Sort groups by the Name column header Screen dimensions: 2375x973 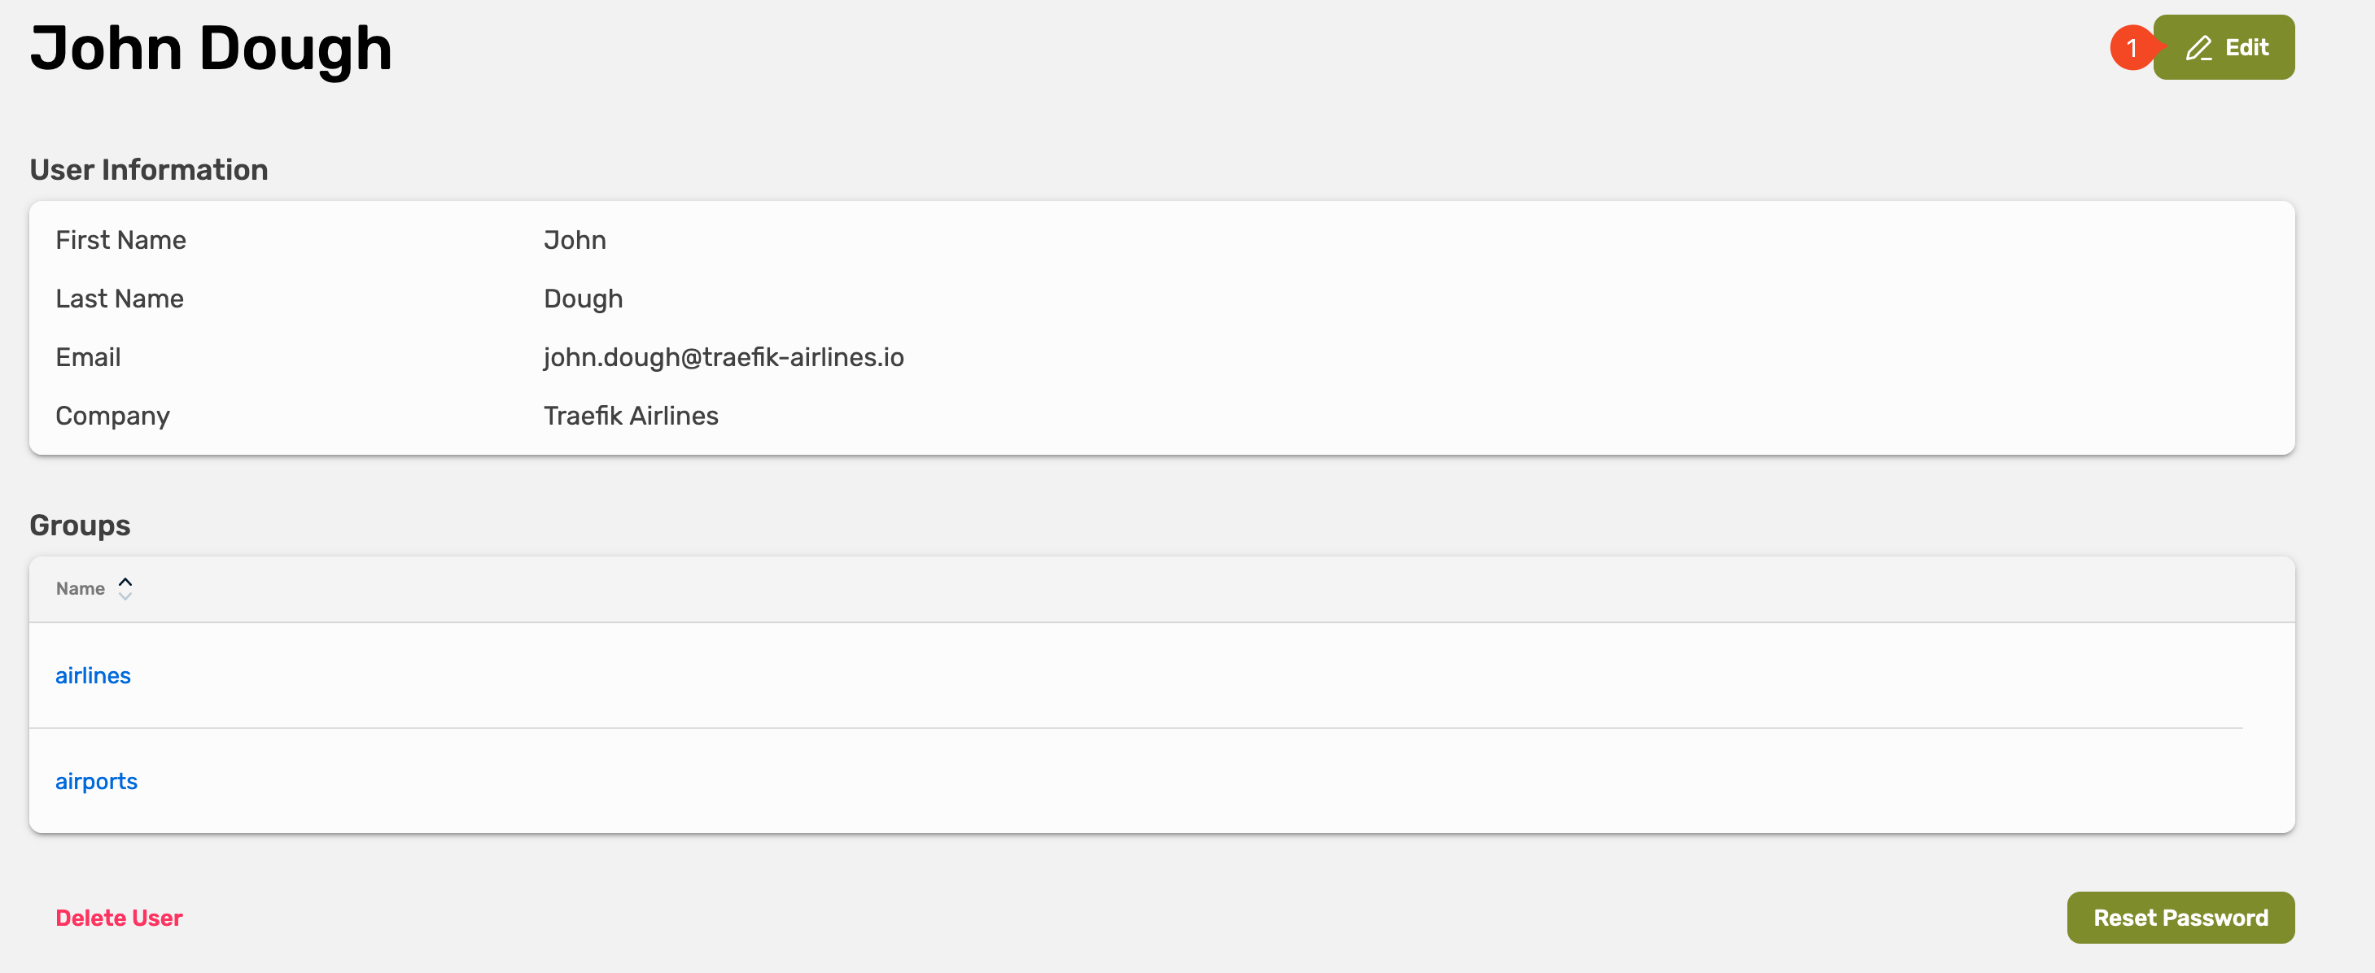click(x=81, y=589)
